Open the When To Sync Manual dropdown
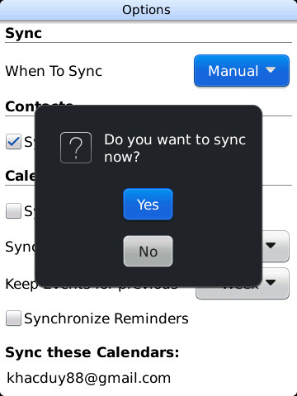This screenshot has width=297, height=396. [242, 71]
